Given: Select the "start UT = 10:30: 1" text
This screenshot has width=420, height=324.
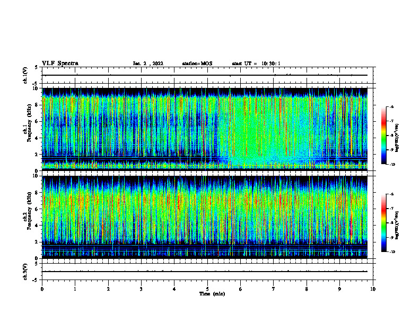Looking at the screenshot, I should click(256, 64).
